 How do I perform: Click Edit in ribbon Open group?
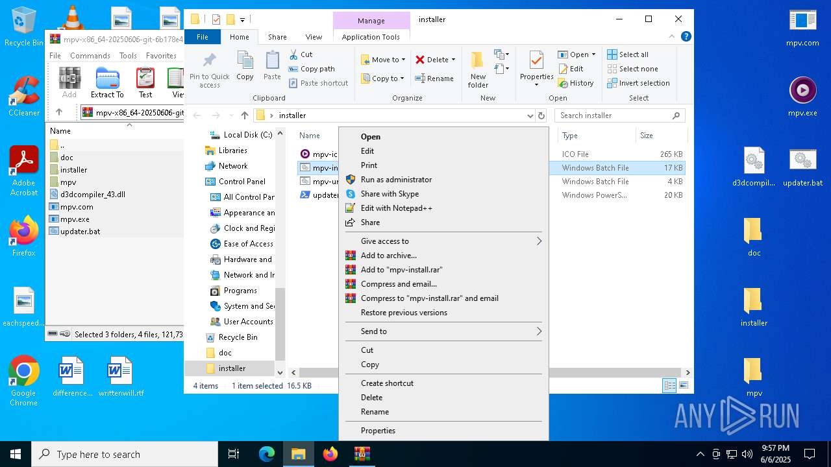coord(570,69)
